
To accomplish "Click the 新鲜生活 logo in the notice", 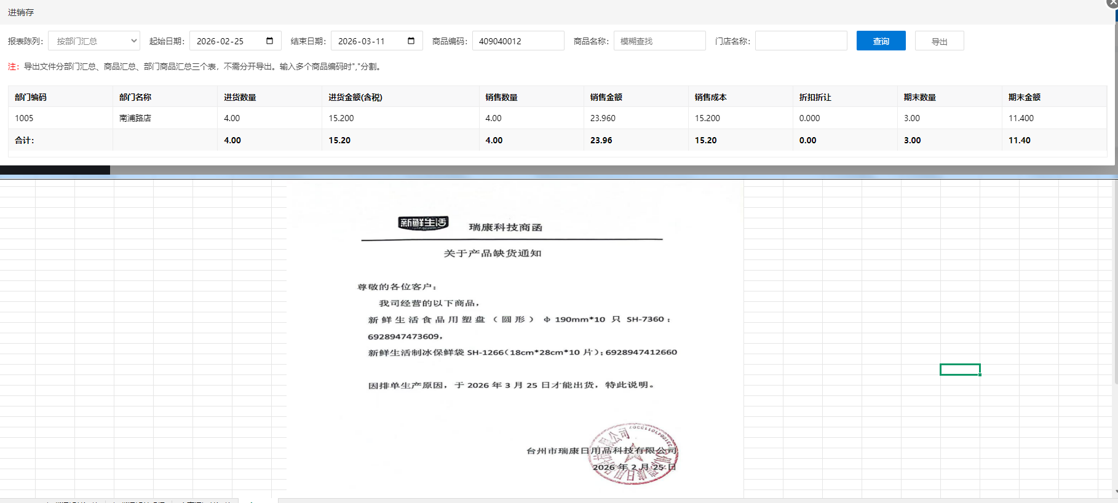I will point(423,223).
